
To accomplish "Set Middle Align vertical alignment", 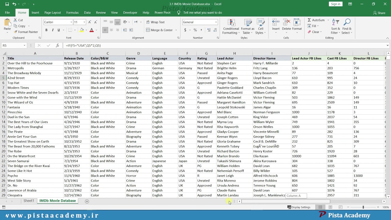I will [111, 22].
